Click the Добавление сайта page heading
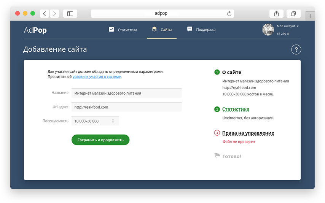The height and width of the screenshot is (203, 325). [55, 49]
